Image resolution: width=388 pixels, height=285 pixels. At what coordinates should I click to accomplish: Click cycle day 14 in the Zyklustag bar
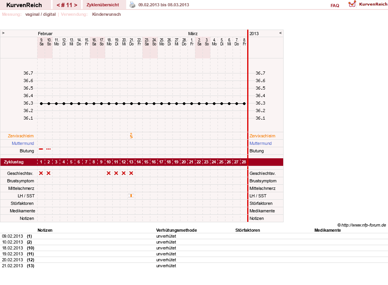tap(138, 162)
